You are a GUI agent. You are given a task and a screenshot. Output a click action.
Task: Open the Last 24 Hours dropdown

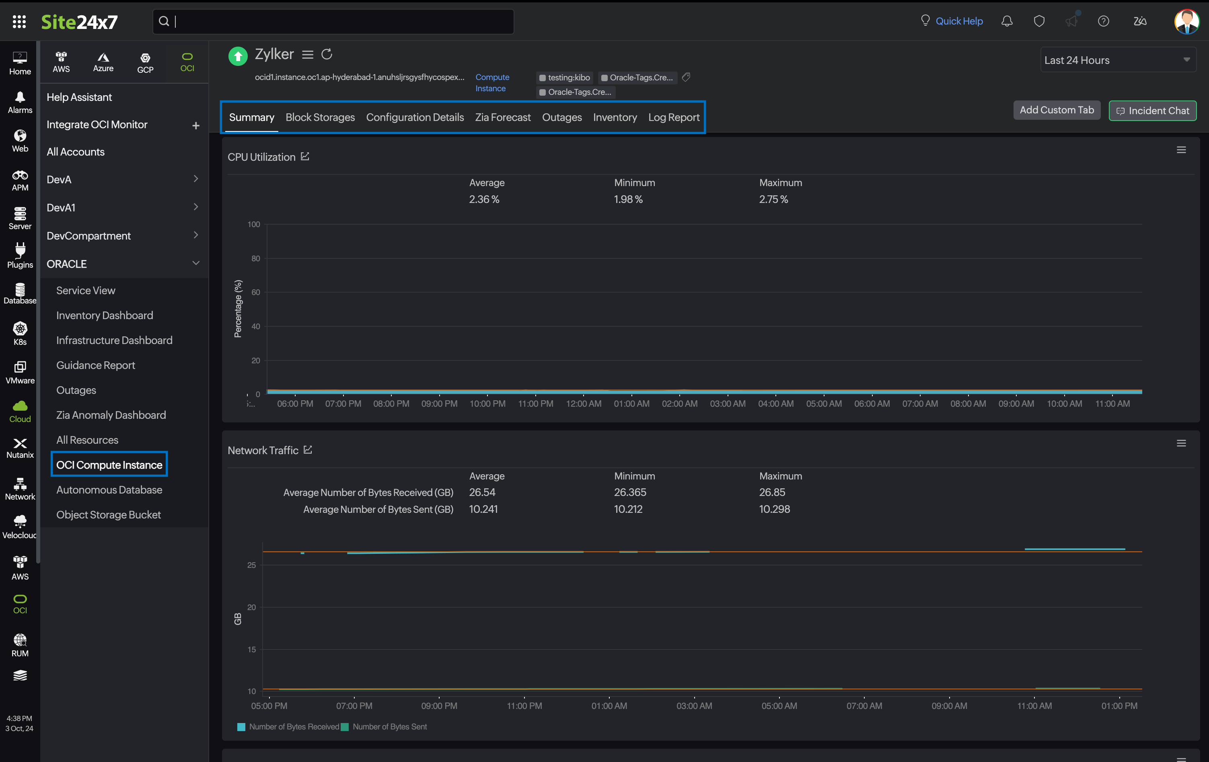(1118, 60)
